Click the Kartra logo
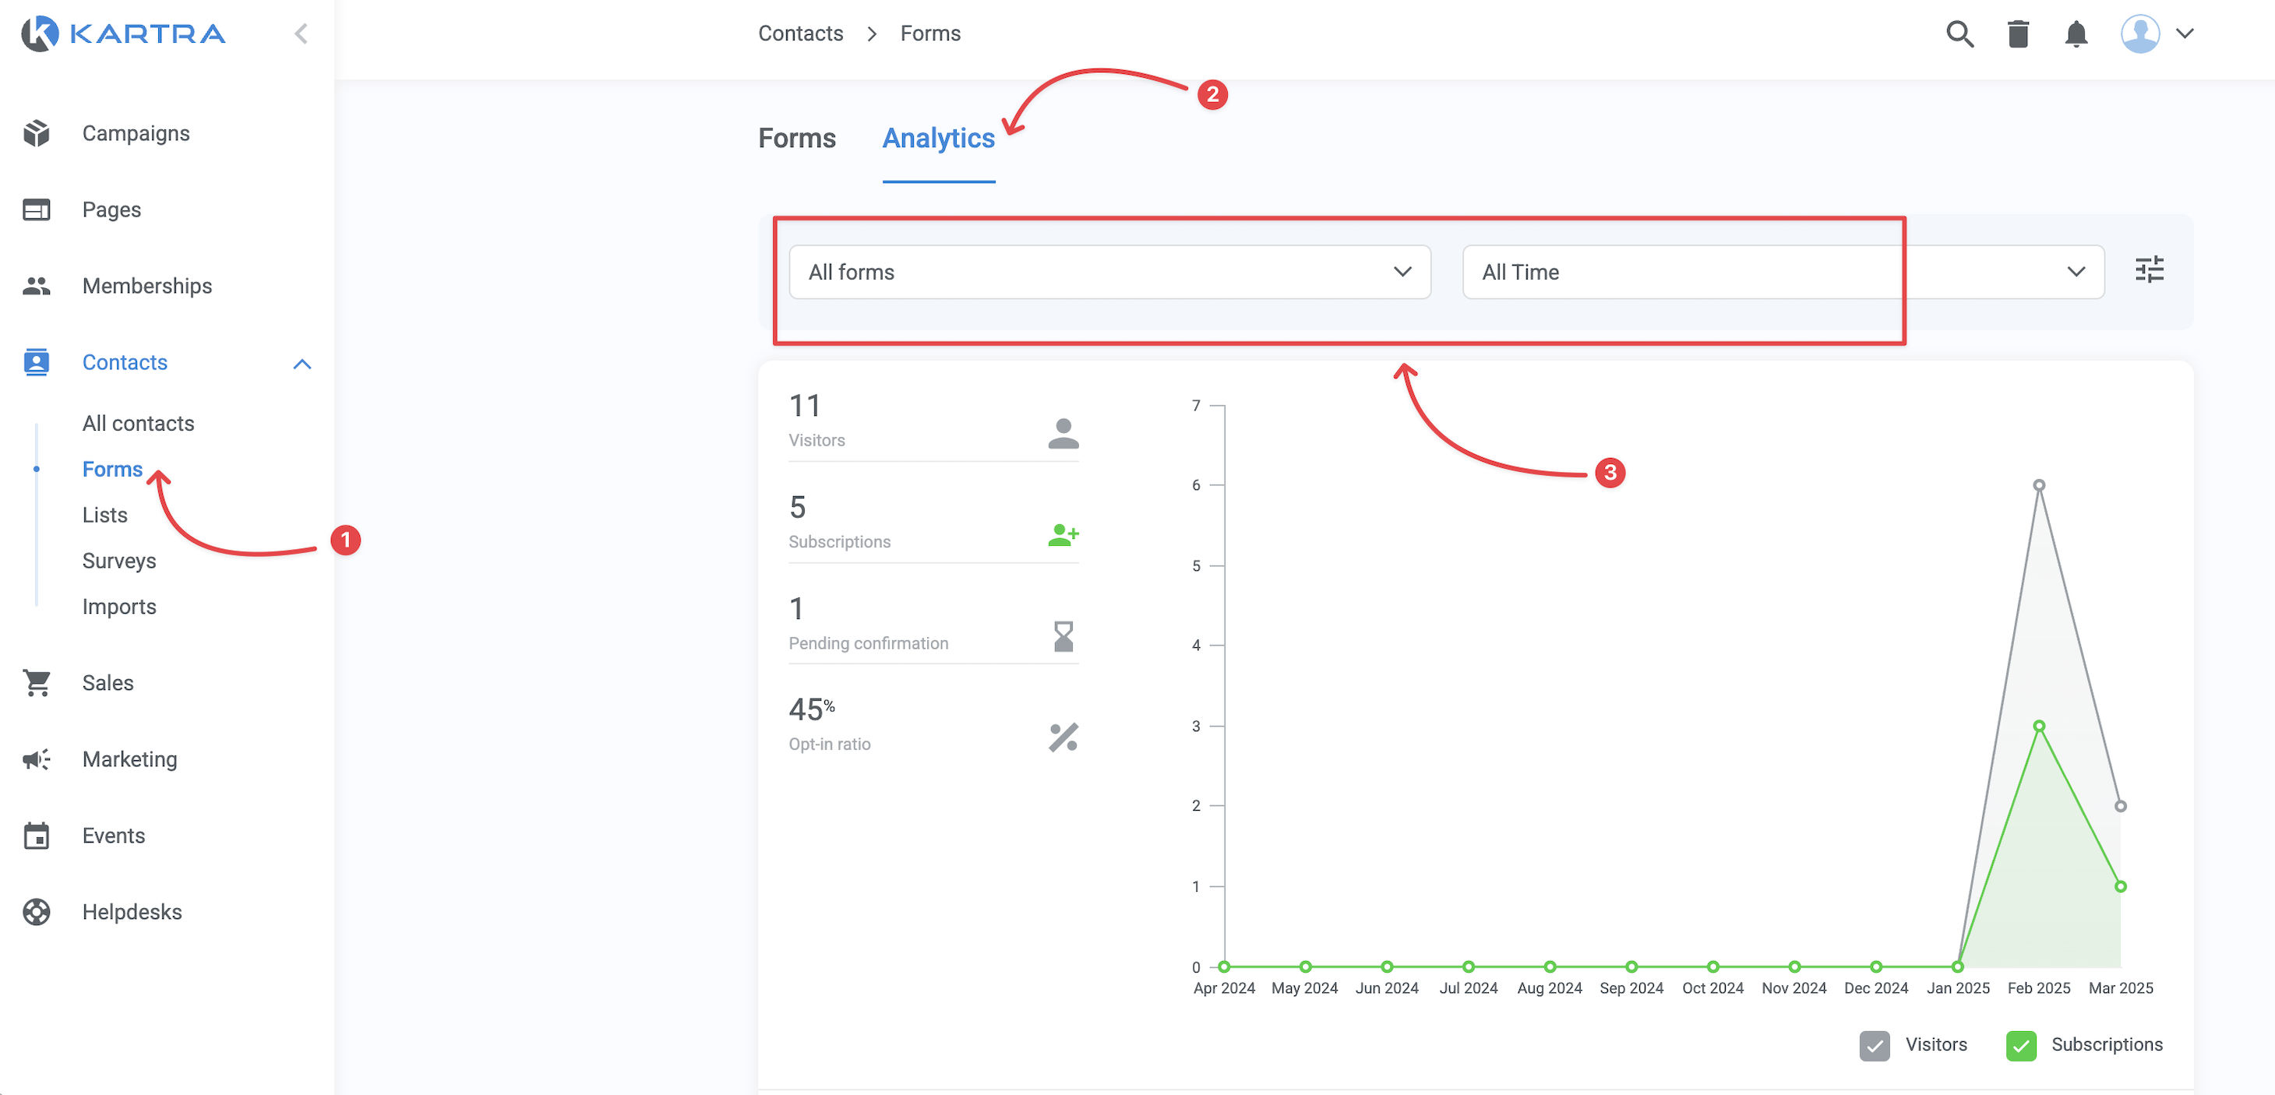The height and width of the screenshot is (1095, 2275). (x=124, y=33)
